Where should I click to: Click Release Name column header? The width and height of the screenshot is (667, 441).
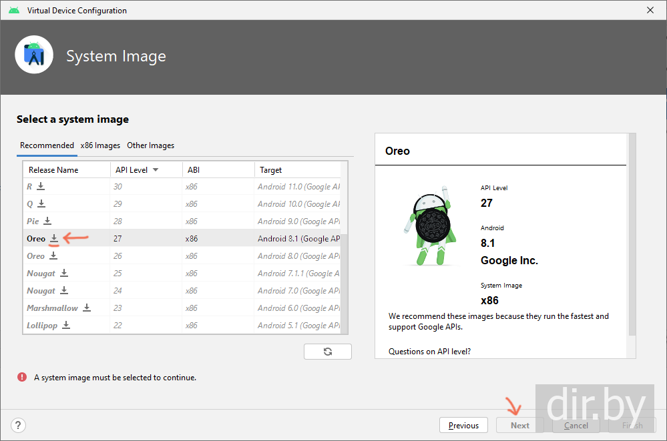click(53, 170)
